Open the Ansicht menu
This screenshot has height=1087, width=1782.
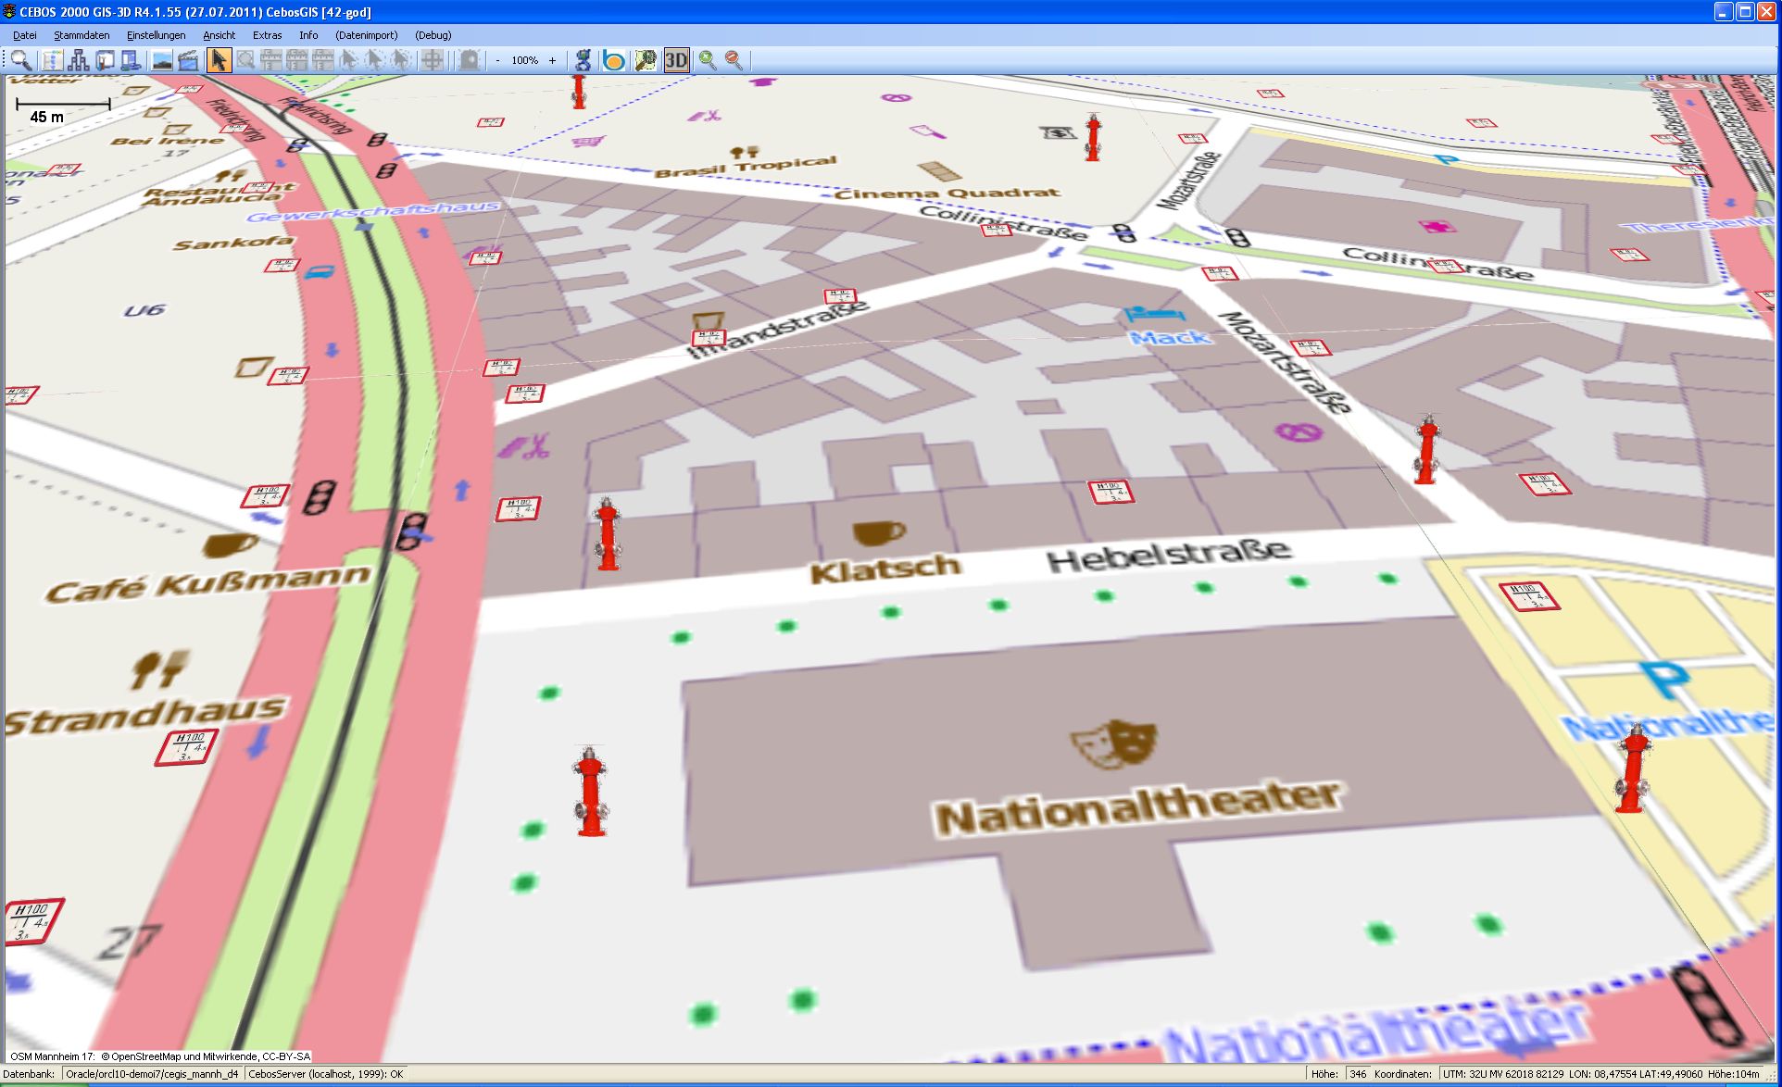pos(220,35)
